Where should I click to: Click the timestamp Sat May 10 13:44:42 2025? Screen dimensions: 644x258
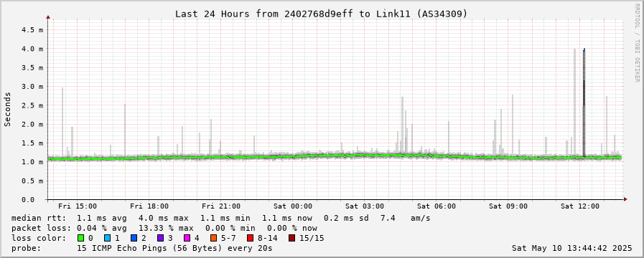click(572, 248)
